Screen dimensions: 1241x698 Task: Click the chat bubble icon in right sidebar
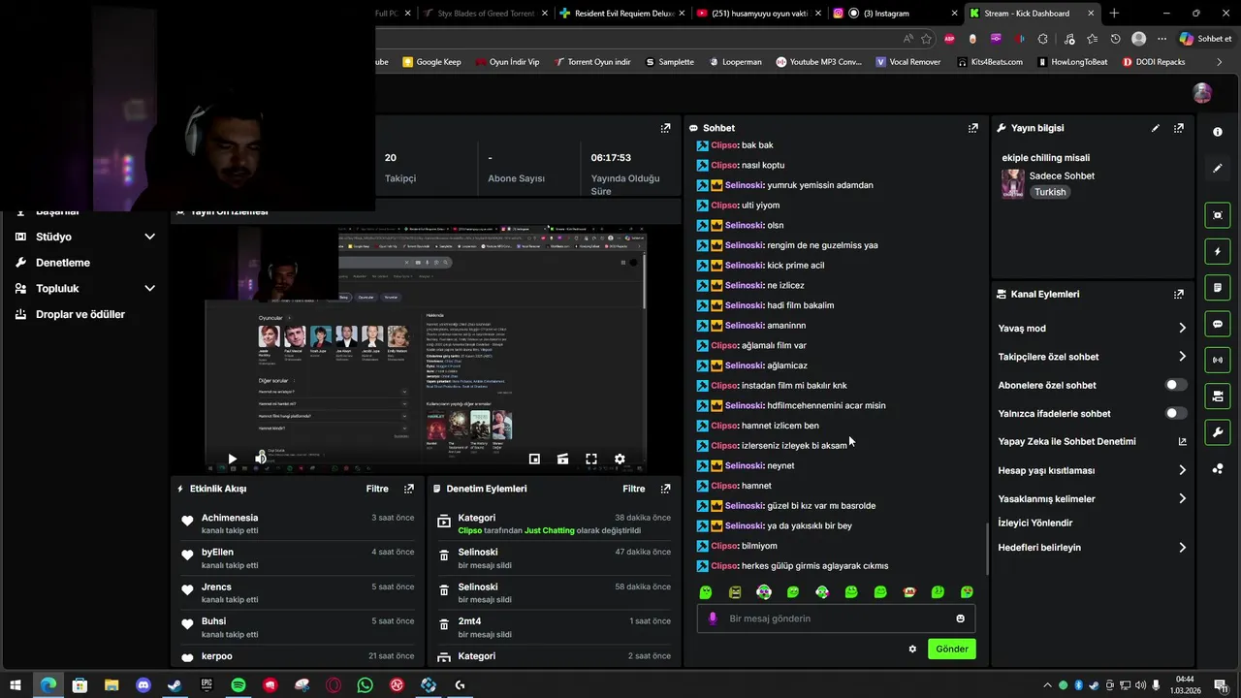pos(1218,324)
